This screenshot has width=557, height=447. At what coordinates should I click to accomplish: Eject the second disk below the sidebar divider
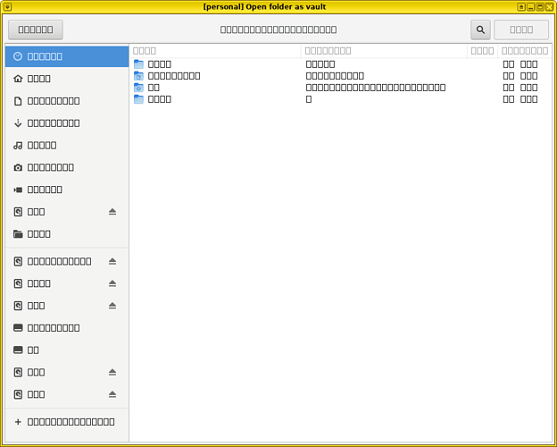[x=112, y=283]
